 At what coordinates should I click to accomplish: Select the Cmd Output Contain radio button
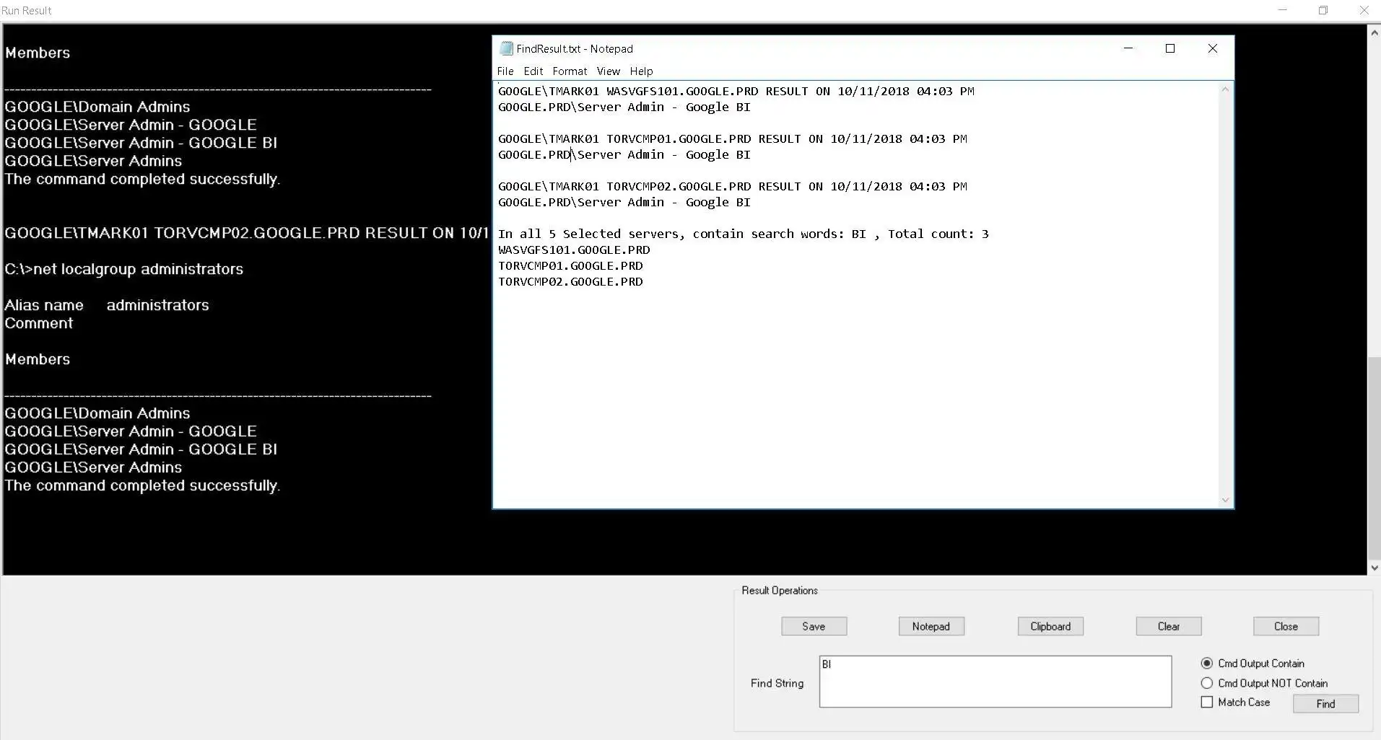pyautogui.click(x=1206, y=663)
